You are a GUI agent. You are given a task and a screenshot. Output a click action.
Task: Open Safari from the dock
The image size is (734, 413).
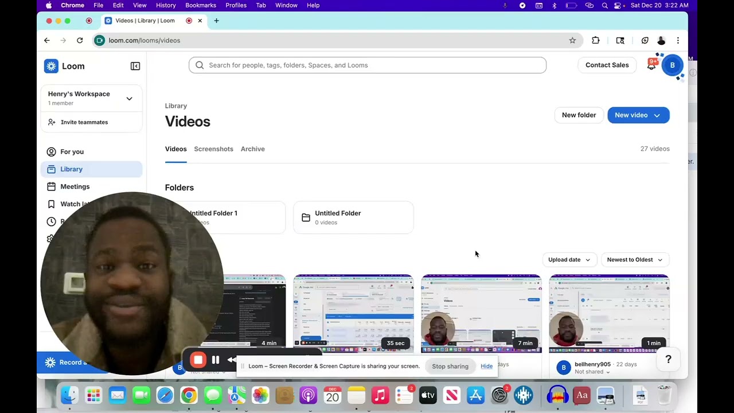(x=165, y=395)
